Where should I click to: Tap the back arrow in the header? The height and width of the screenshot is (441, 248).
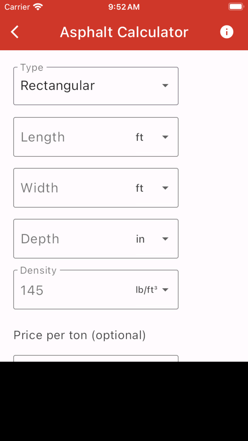pyautogui.click(x=14, y=32)
